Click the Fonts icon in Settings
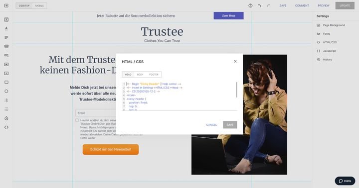Screen dimensions: 359x188 319,34
